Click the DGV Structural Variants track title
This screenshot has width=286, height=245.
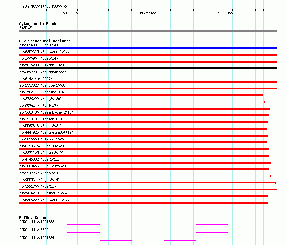(45, 41)
